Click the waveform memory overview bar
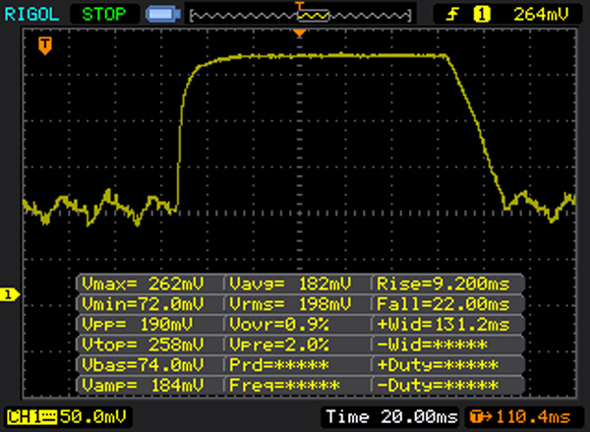 click(300, 15)
